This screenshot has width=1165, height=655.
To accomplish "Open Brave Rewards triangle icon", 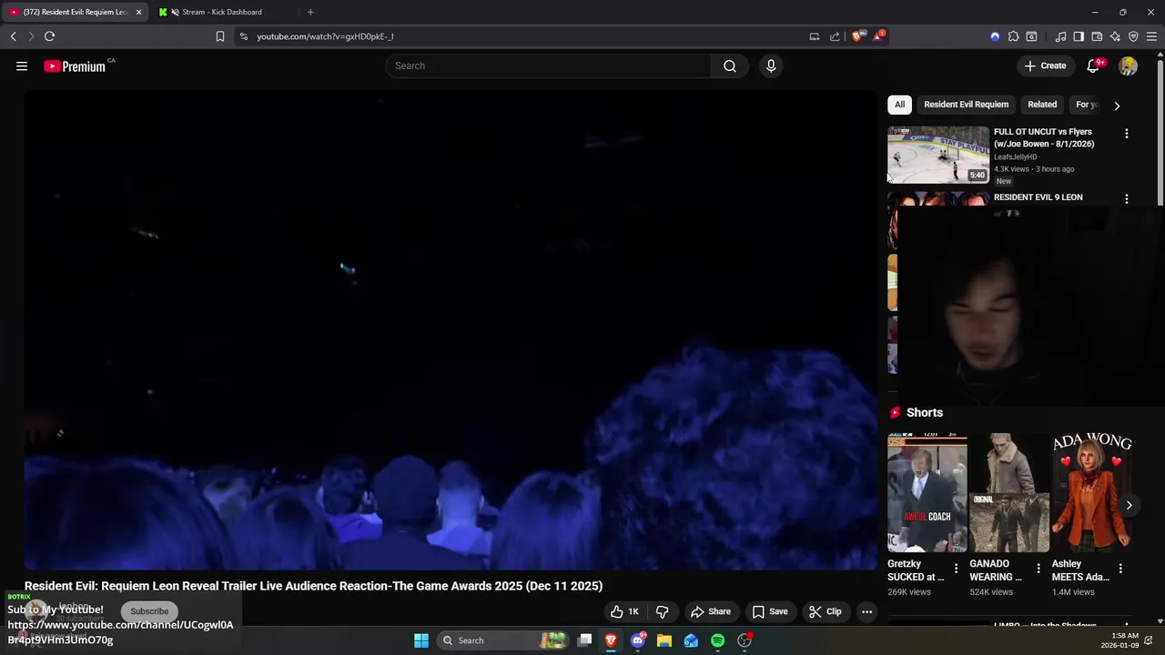I will coord(878,36).
